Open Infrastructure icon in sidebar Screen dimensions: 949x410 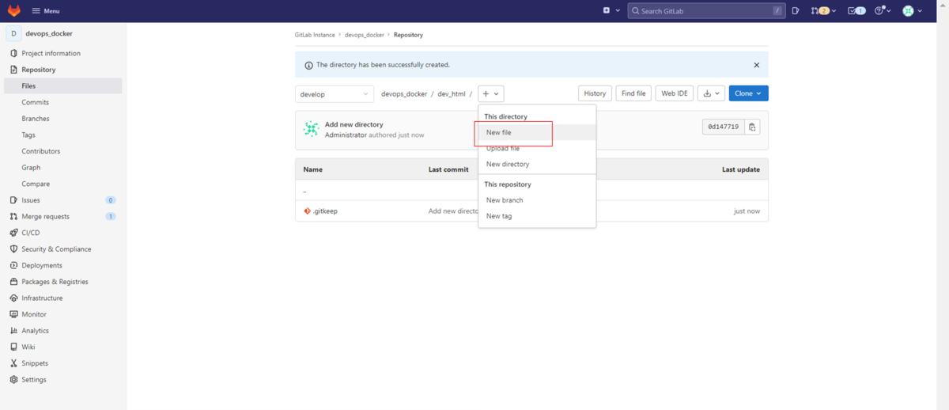point(13,298)
